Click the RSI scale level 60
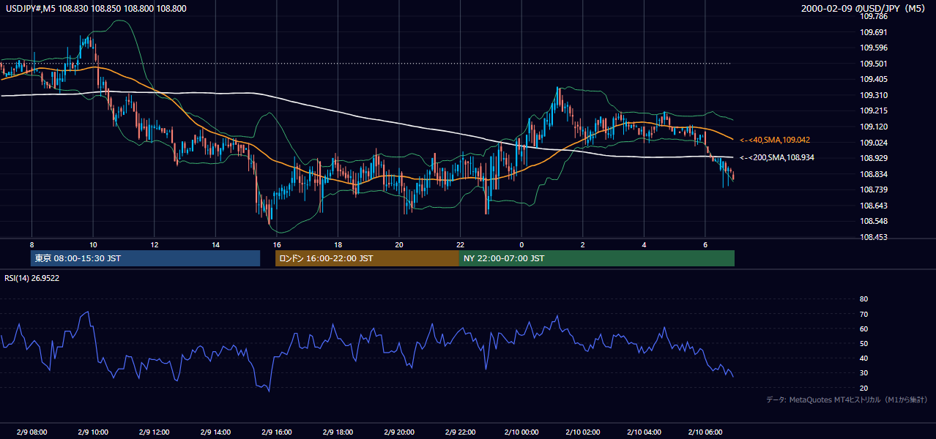Screen dimensions: 936x439 (864, 329)
